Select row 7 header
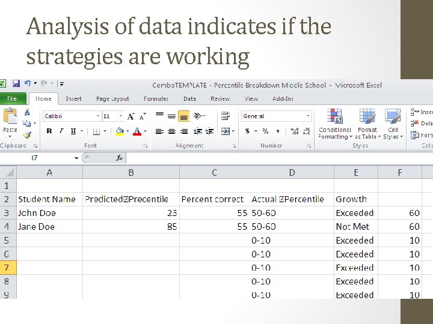This screenshot has width=433, height=324. 8,268
